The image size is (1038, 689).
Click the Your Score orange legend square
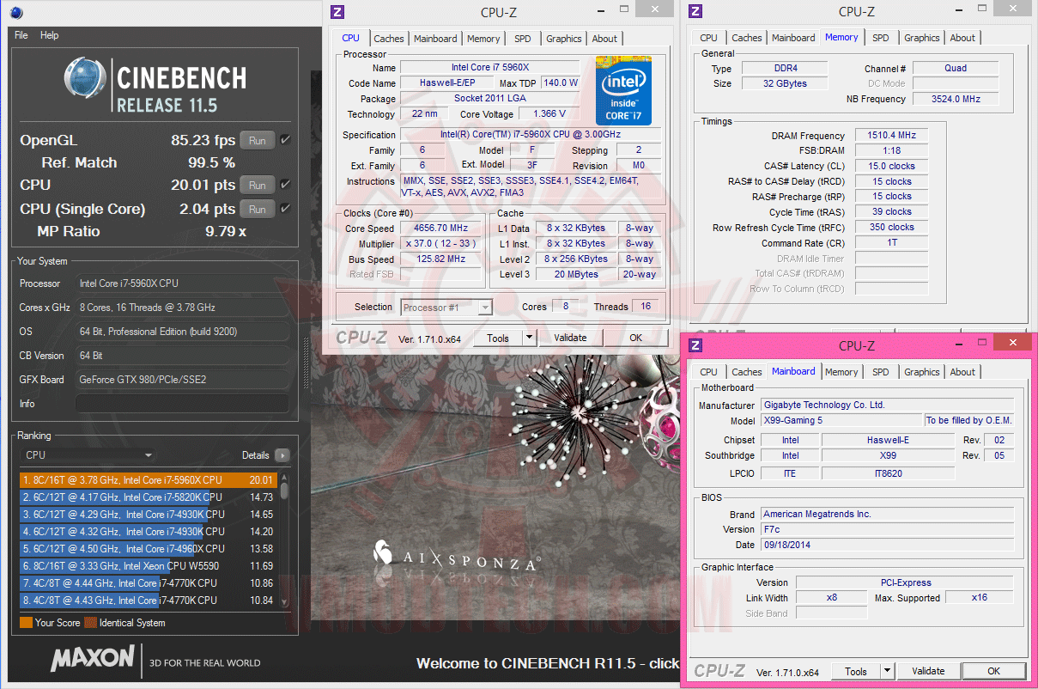click(x=26, y=623)
